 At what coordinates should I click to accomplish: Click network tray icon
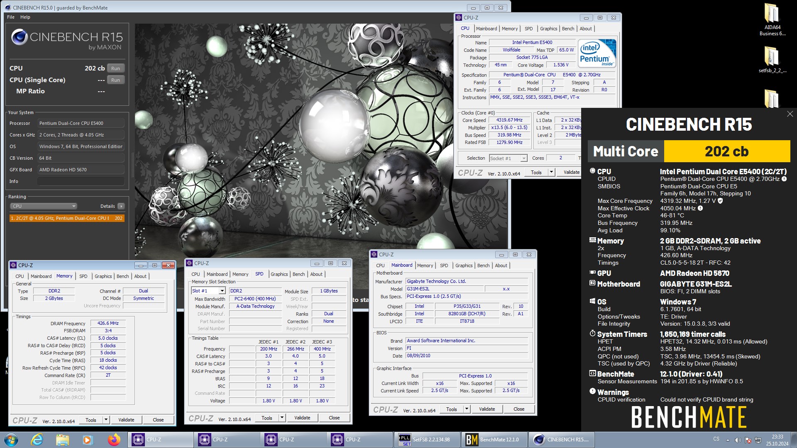click(758, 440)
